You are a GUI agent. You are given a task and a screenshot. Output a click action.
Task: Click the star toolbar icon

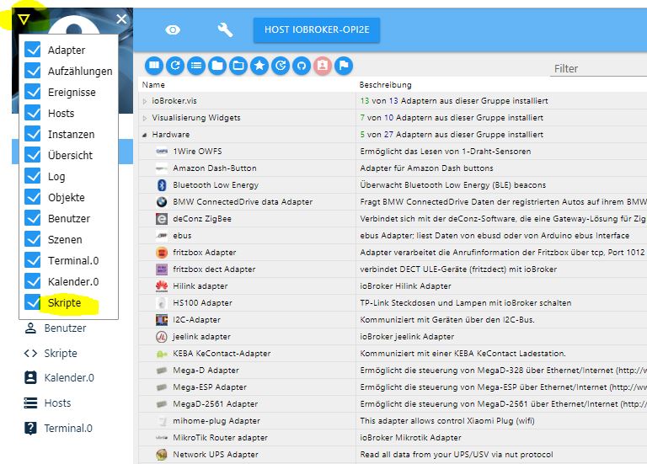point(259,66)
